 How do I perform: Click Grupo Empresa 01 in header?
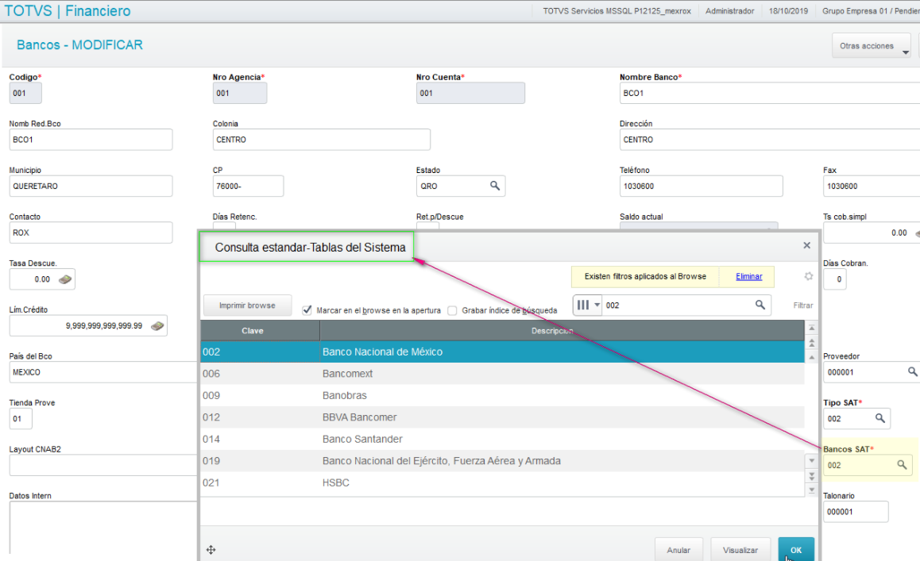871,10
